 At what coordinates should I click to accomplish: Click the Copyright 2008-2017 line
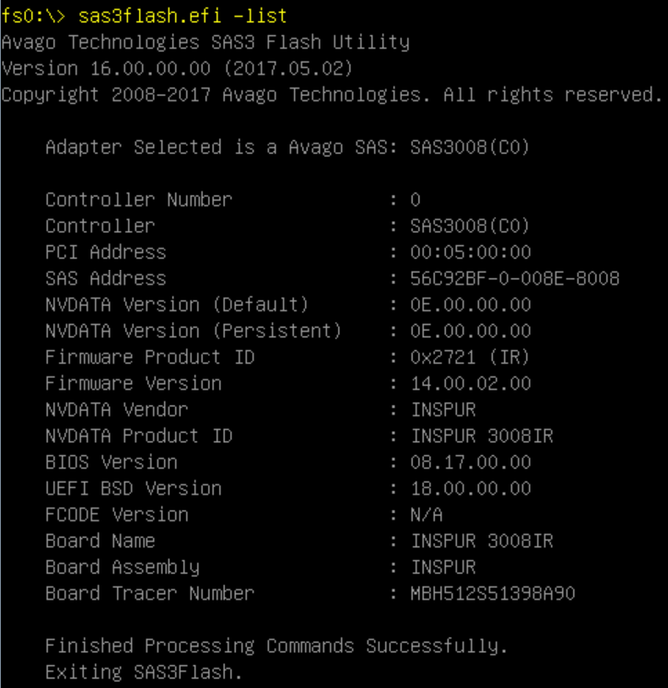click(x=332, y=95)
